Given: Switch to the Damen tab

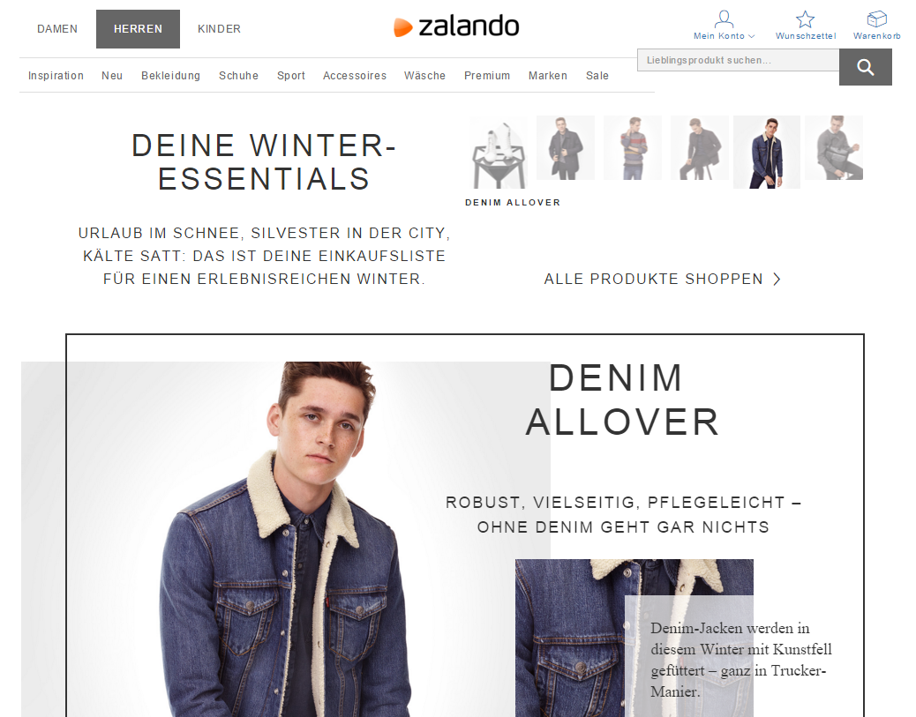Looking at the screenshot, I should pos(57,28).
